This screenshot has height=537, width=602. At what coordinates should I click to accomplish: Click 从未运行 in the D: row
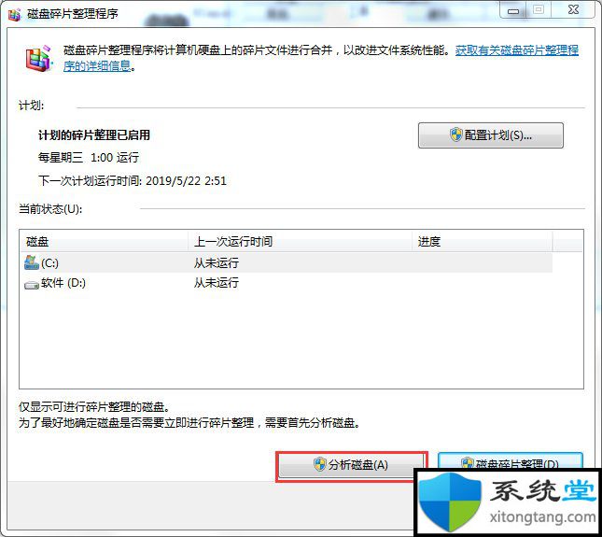point(217,283)
